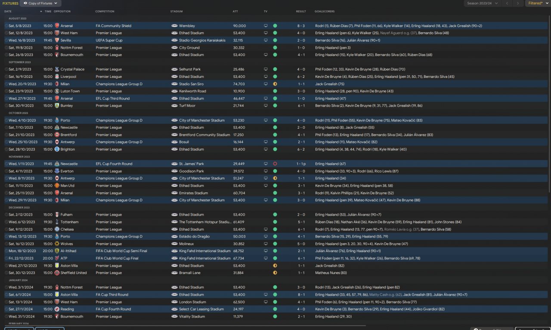
Task: Click the Brighton club crest
Action: 57,149
